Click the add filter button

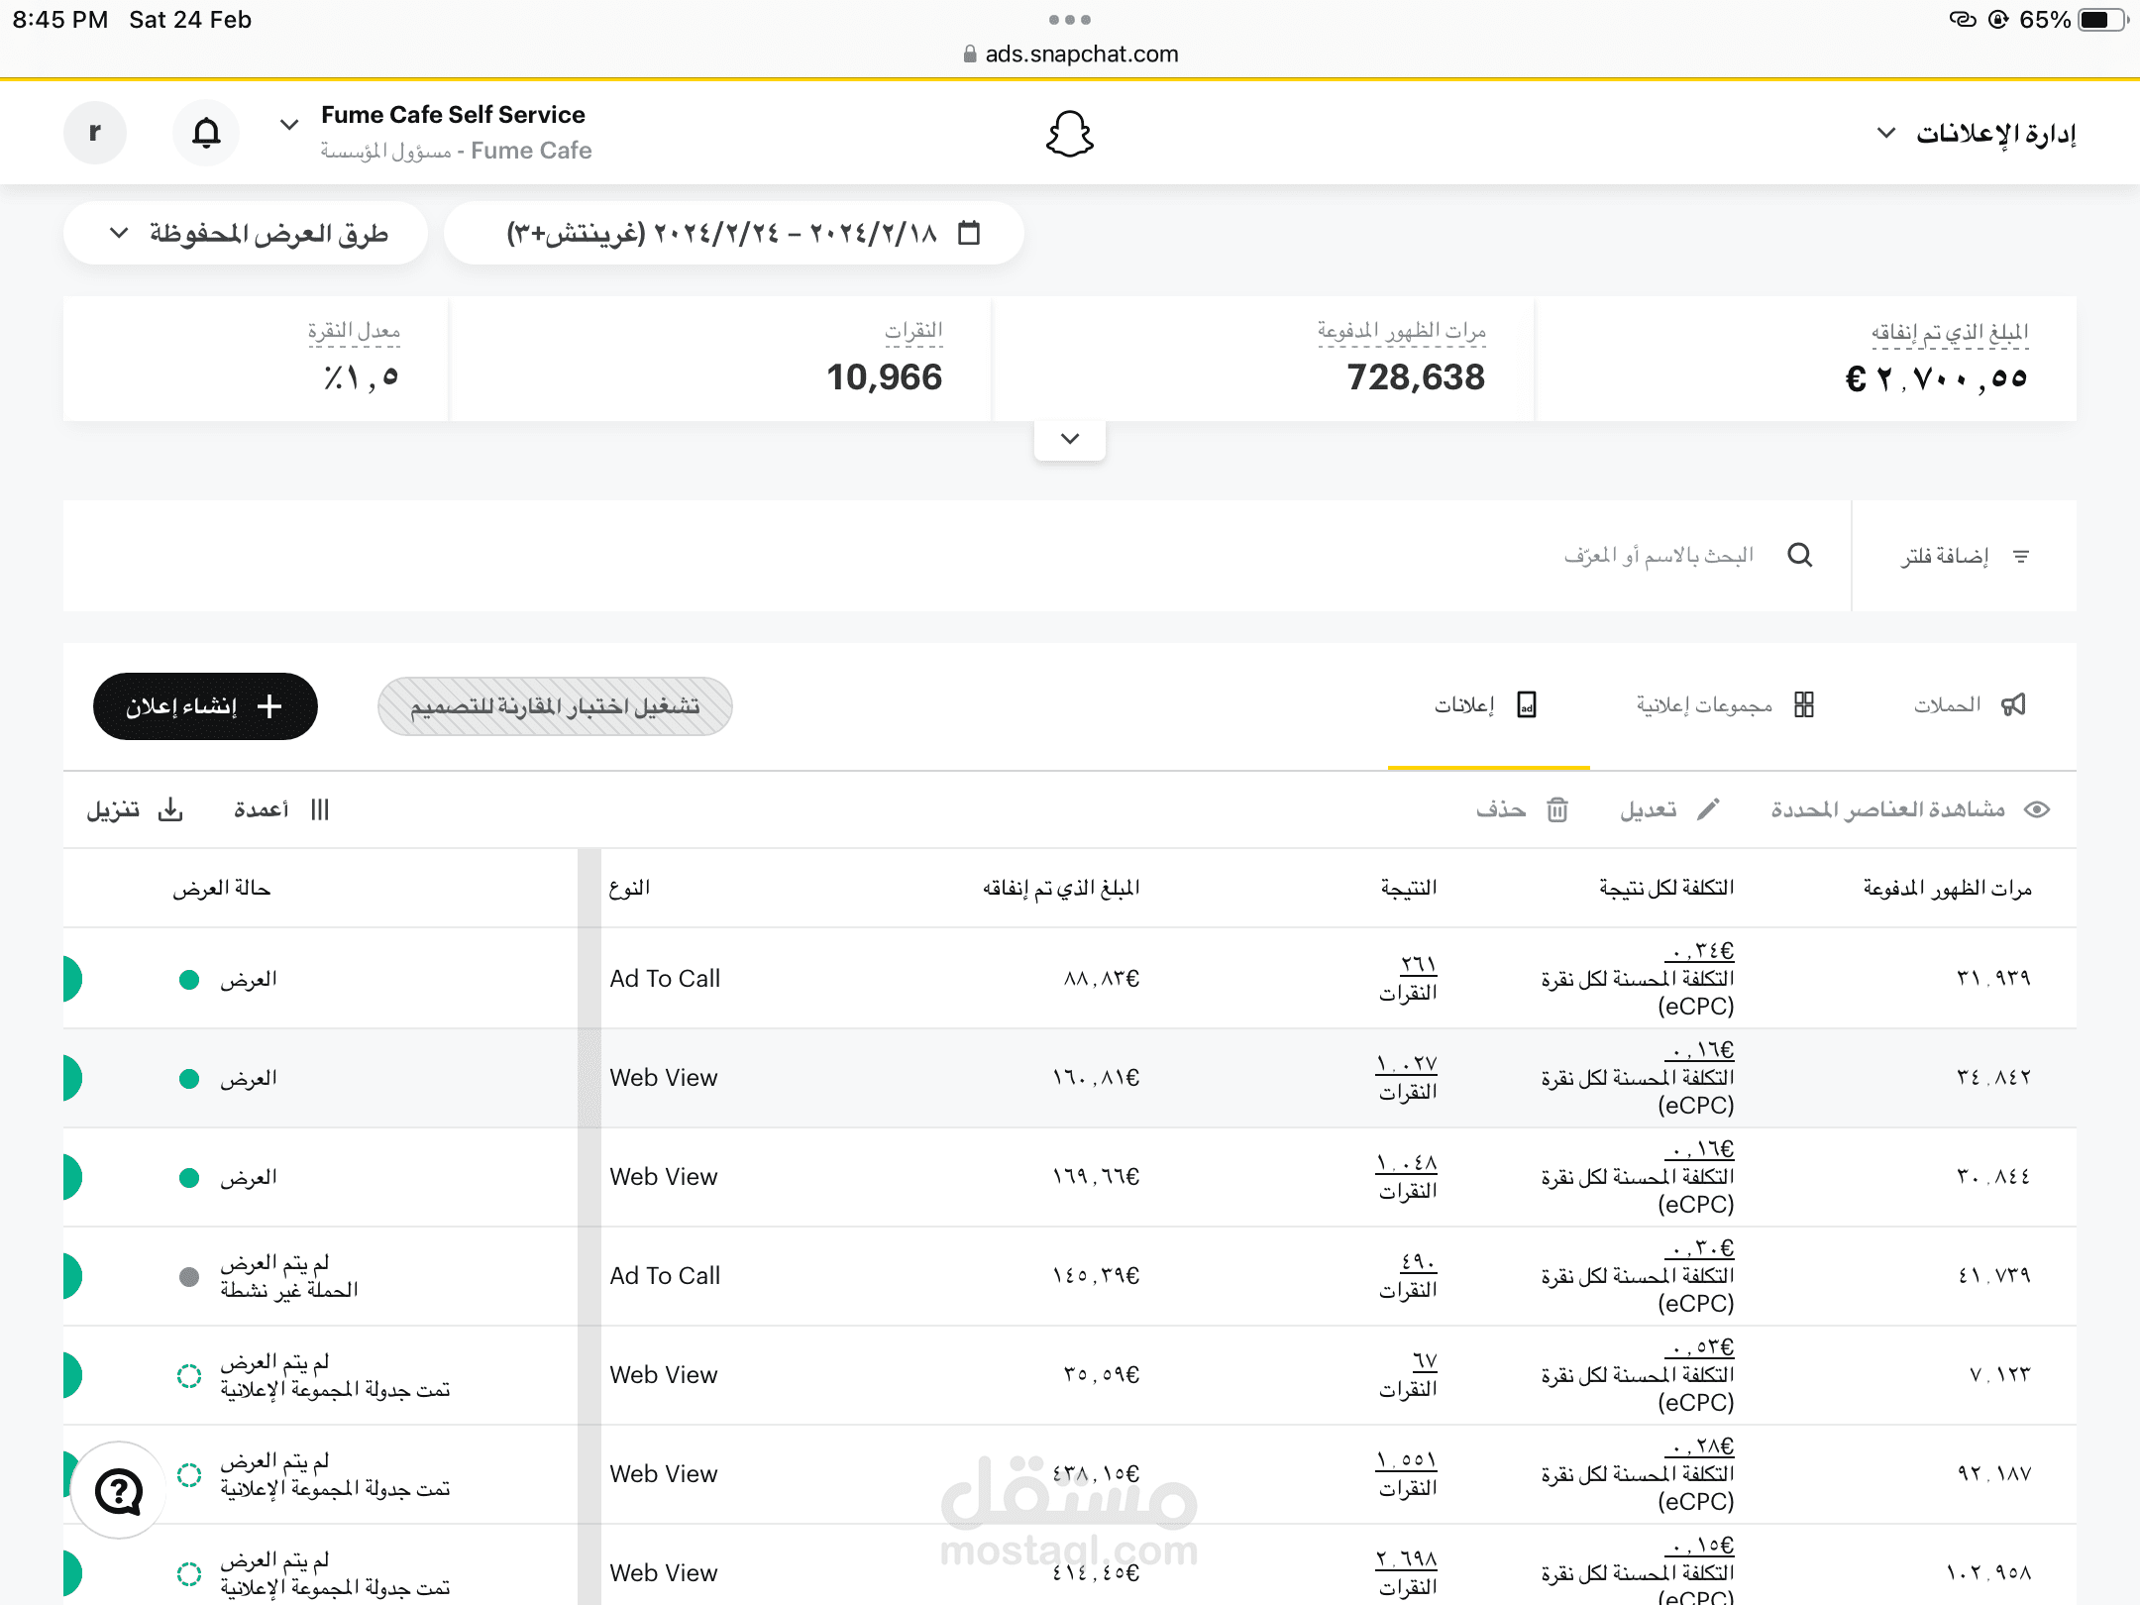[1965, 556]
